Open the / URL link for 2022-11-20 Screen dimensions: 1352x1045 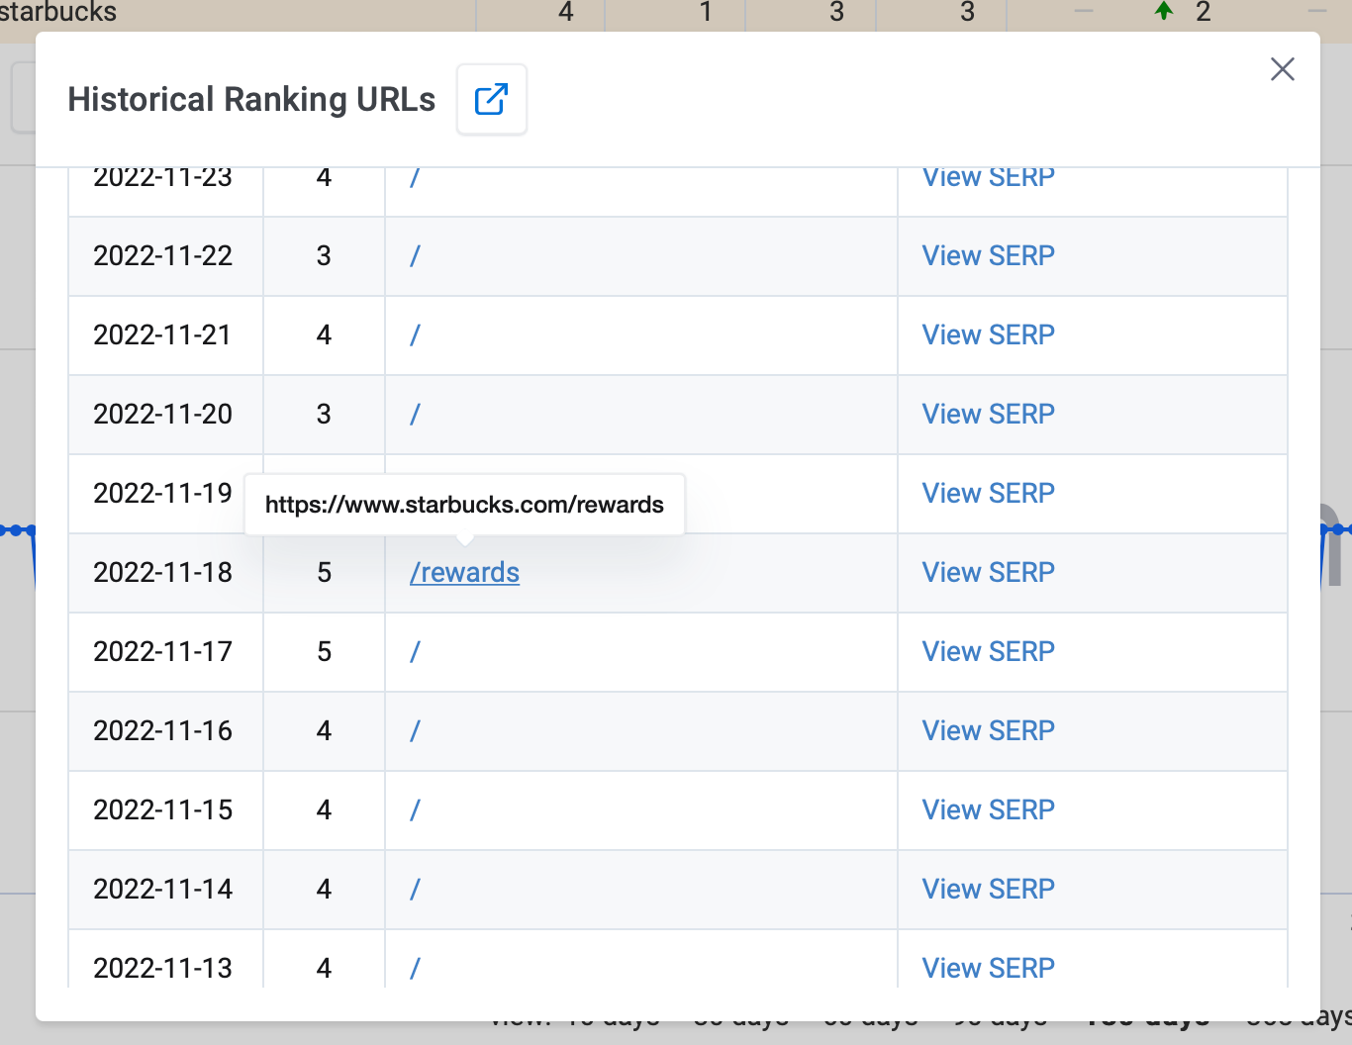(415, 414)
